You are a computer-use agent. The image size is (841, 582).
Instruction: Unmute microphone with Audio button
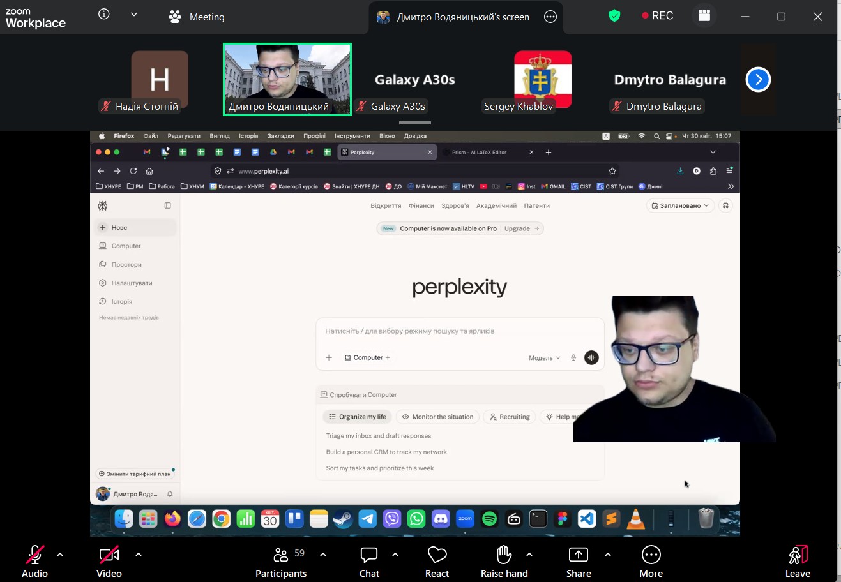(x=34, y=562)
